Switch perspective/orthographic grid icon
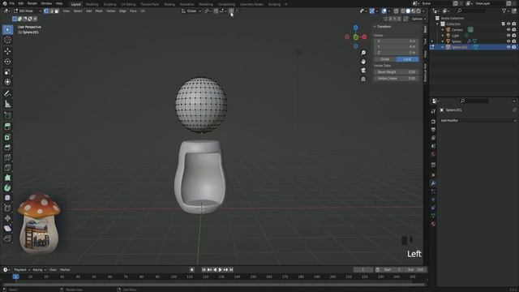The image size is (519, 292). pyautogui.click(x=363, y=79)
